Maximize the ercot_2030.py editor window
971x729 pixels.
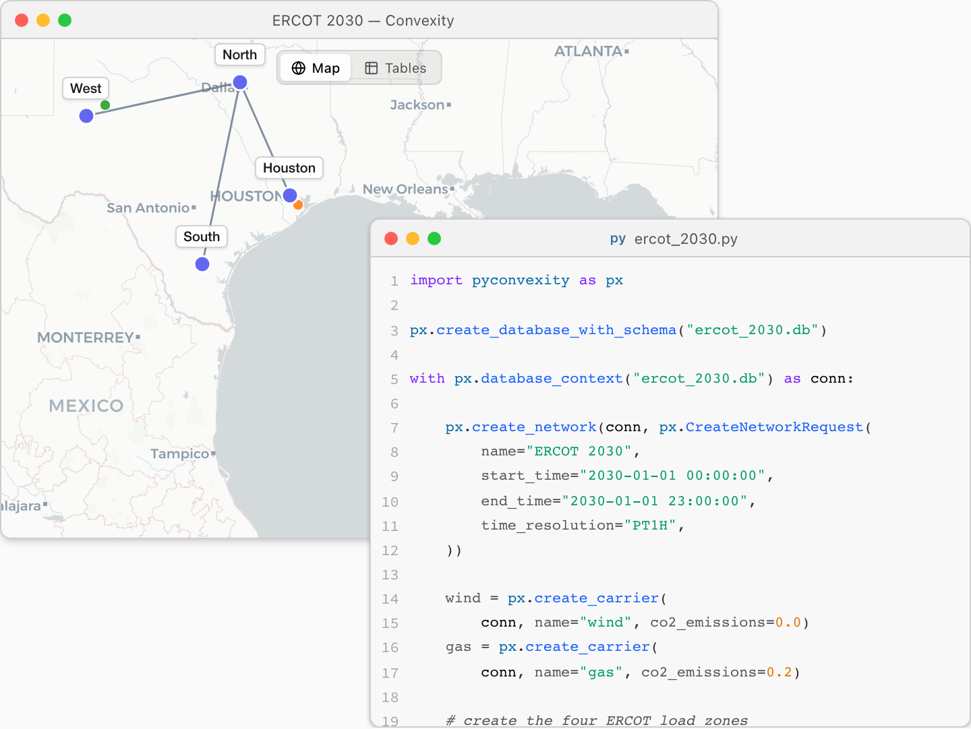434,239
